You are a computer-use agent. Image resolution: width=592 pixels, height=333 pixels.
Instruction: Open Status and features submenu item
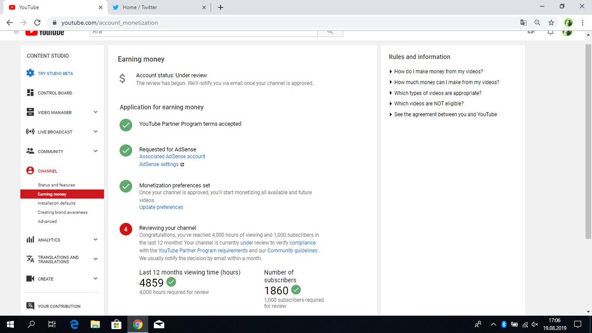pos(56,185)
